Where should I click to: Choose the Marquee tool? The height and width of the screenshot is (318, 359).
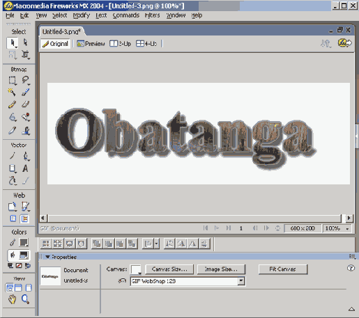(13, 80)
